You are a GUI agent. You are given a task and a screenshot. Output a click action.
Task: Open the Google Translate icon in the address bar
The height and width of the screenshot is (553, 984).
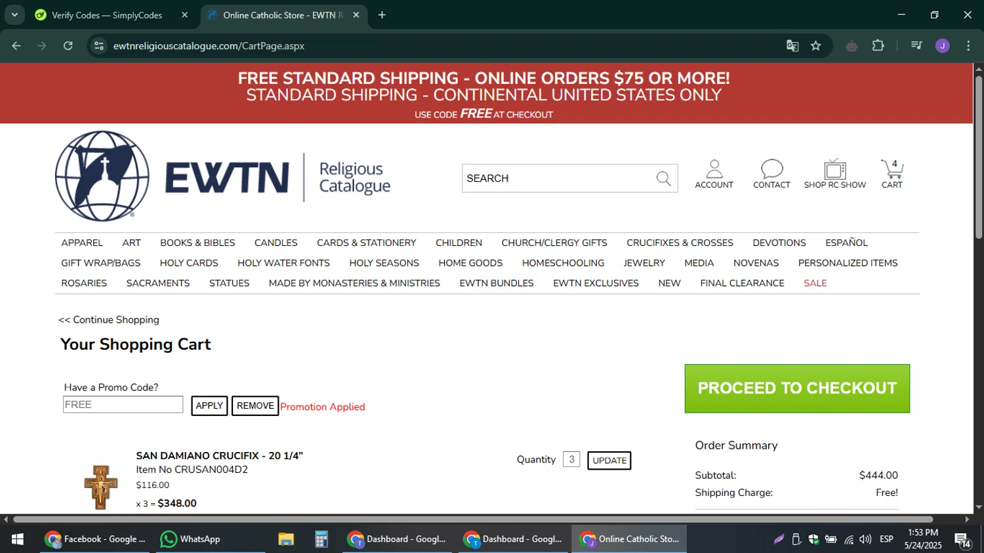(792, 46)
